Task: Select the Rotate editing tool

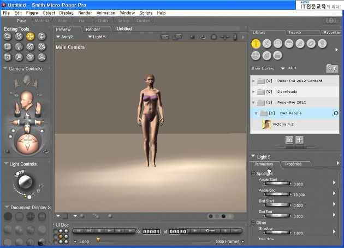Action: 8,36
